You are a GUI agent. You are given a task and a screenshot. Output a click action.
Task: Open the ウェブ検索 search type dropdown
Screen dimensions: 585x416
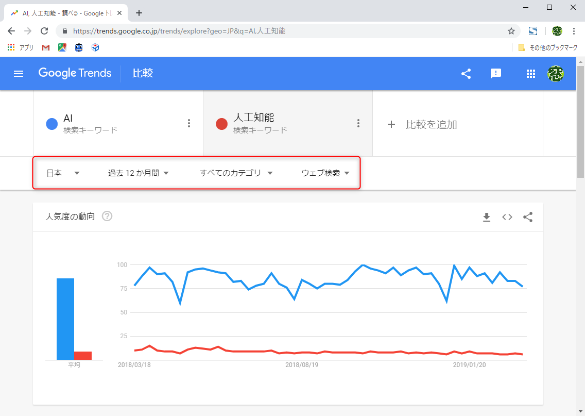click(x=324, y=173)
